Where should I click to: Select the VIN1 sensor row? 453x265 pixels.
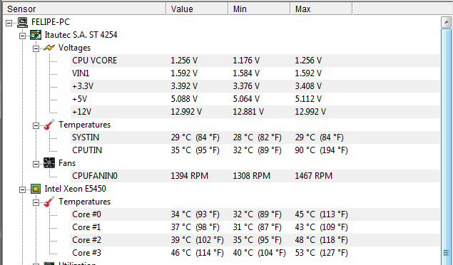click(255, 73)
